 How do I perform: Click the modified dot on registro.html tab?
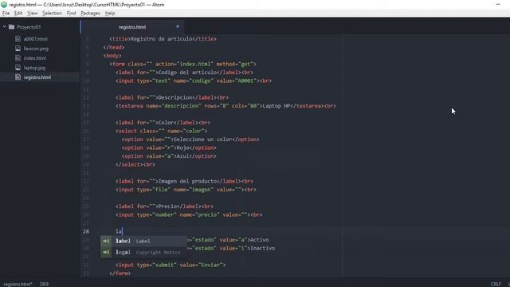[x=178, y=26]
